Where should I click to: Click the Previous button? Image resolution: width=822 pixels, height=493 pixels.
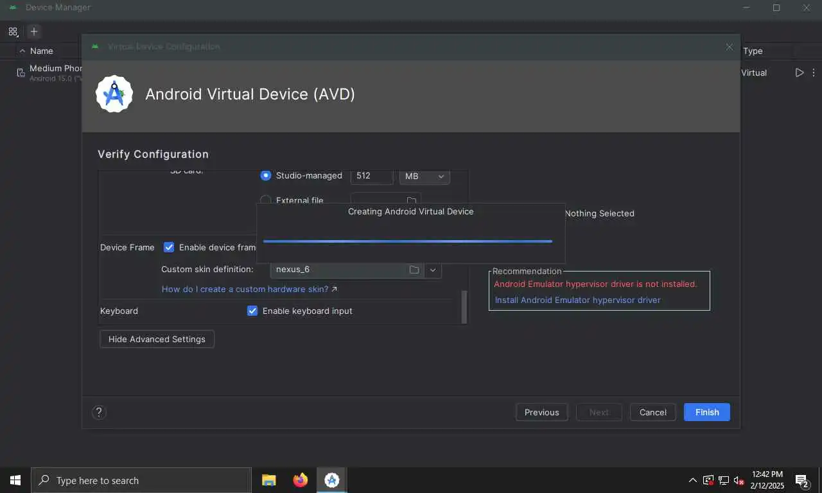541,412
